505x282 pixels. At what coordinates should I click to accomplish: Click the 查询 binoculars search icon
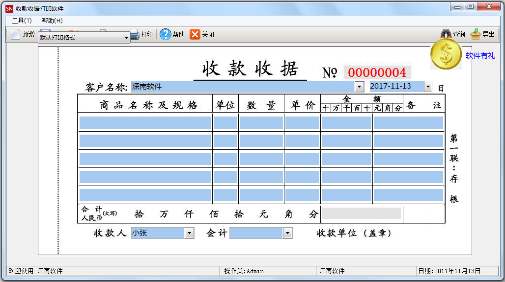coord(446,34)
